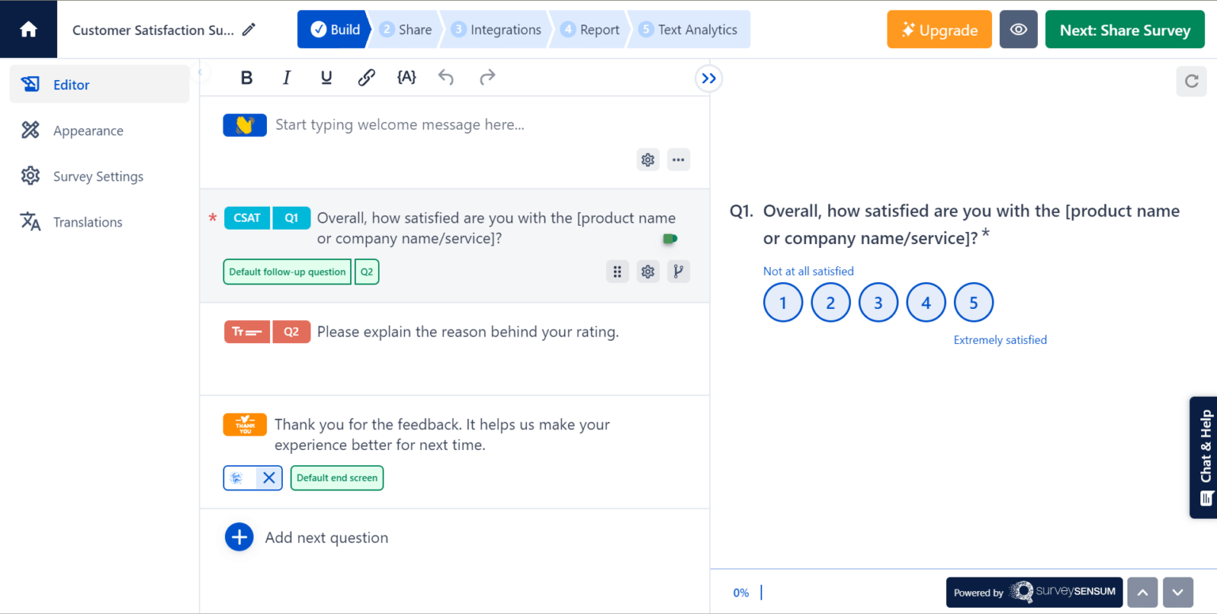Screen dimensions: 1217x614
Task: Open branching logic for question Q1
Action: click(678, 271)
